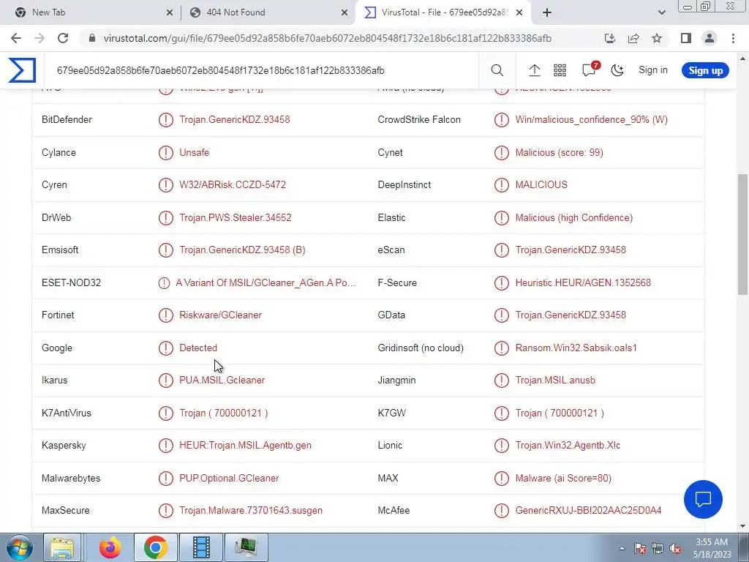Click BitDefender alert icon

(x=166, y=119)
